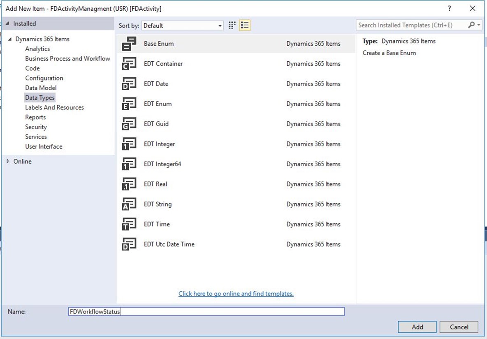Screen dimensions: 487x339
Task: Switch to small icons view
Action: 232,26
